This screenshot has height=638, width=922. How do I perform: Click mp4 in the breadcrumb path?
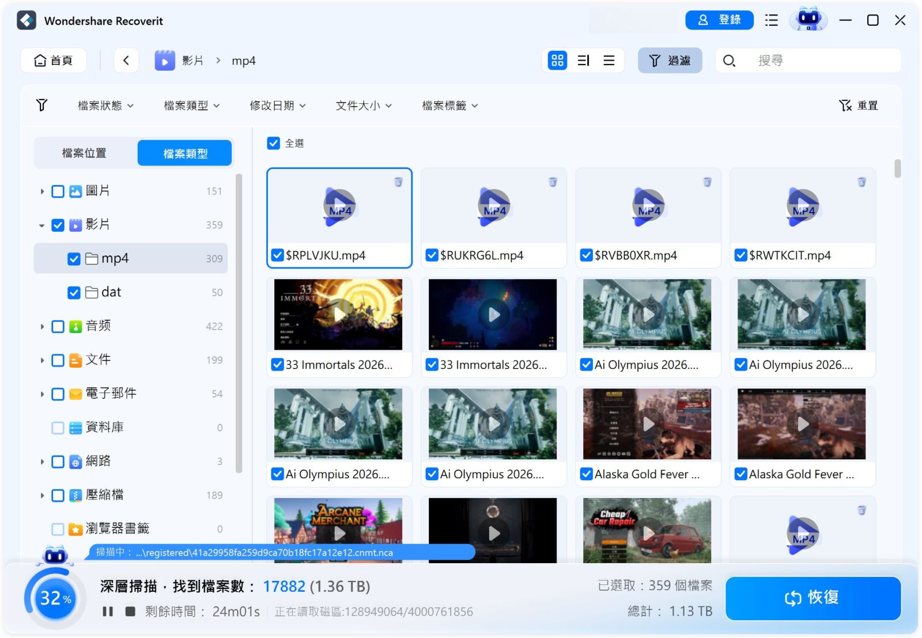(243, 61)
